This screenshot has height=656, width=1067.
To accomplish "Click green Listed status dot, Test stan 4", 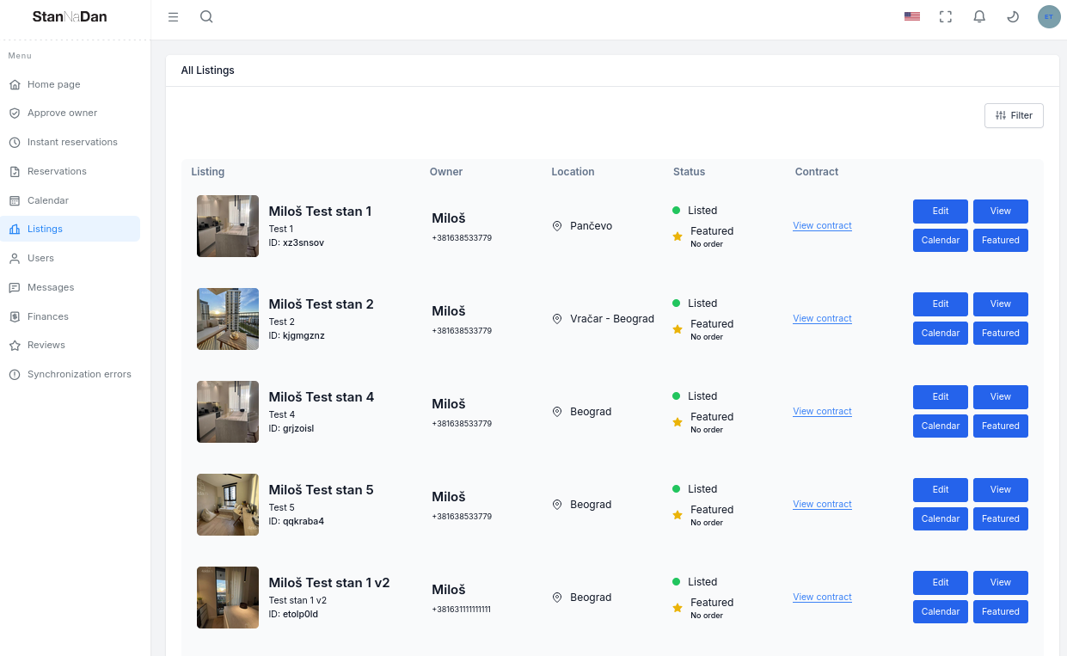I will pyautogui.click(x=676, y=396).
